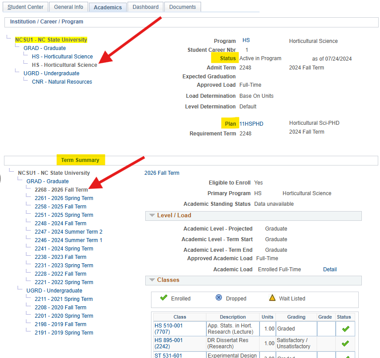This screenshot has width=380, height=358.
Task: Click 'DR Dissertat Res (Research)' description cell
Action: click(x=228, y=343)
